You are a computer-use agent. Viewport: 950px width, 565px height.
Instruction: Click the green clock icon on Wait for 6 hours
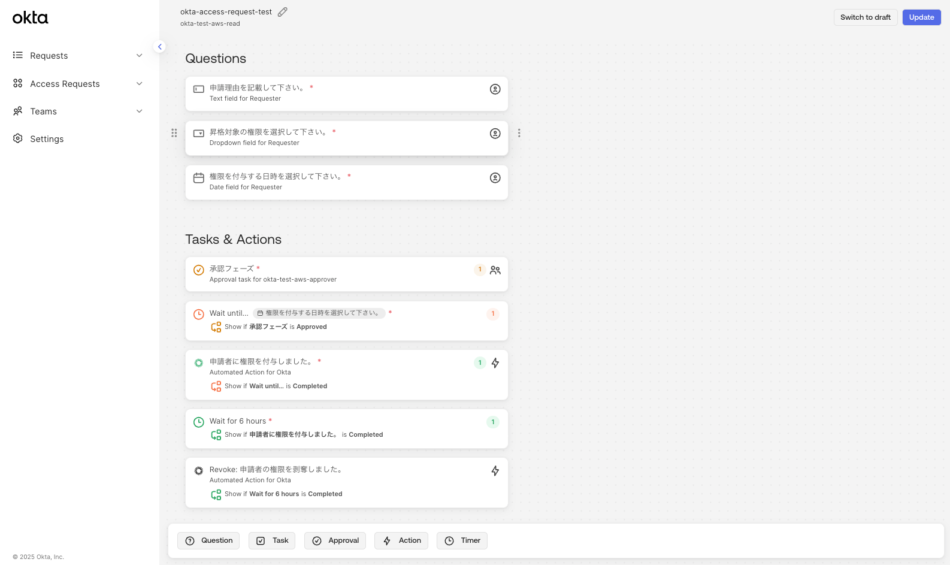point(199,422)
